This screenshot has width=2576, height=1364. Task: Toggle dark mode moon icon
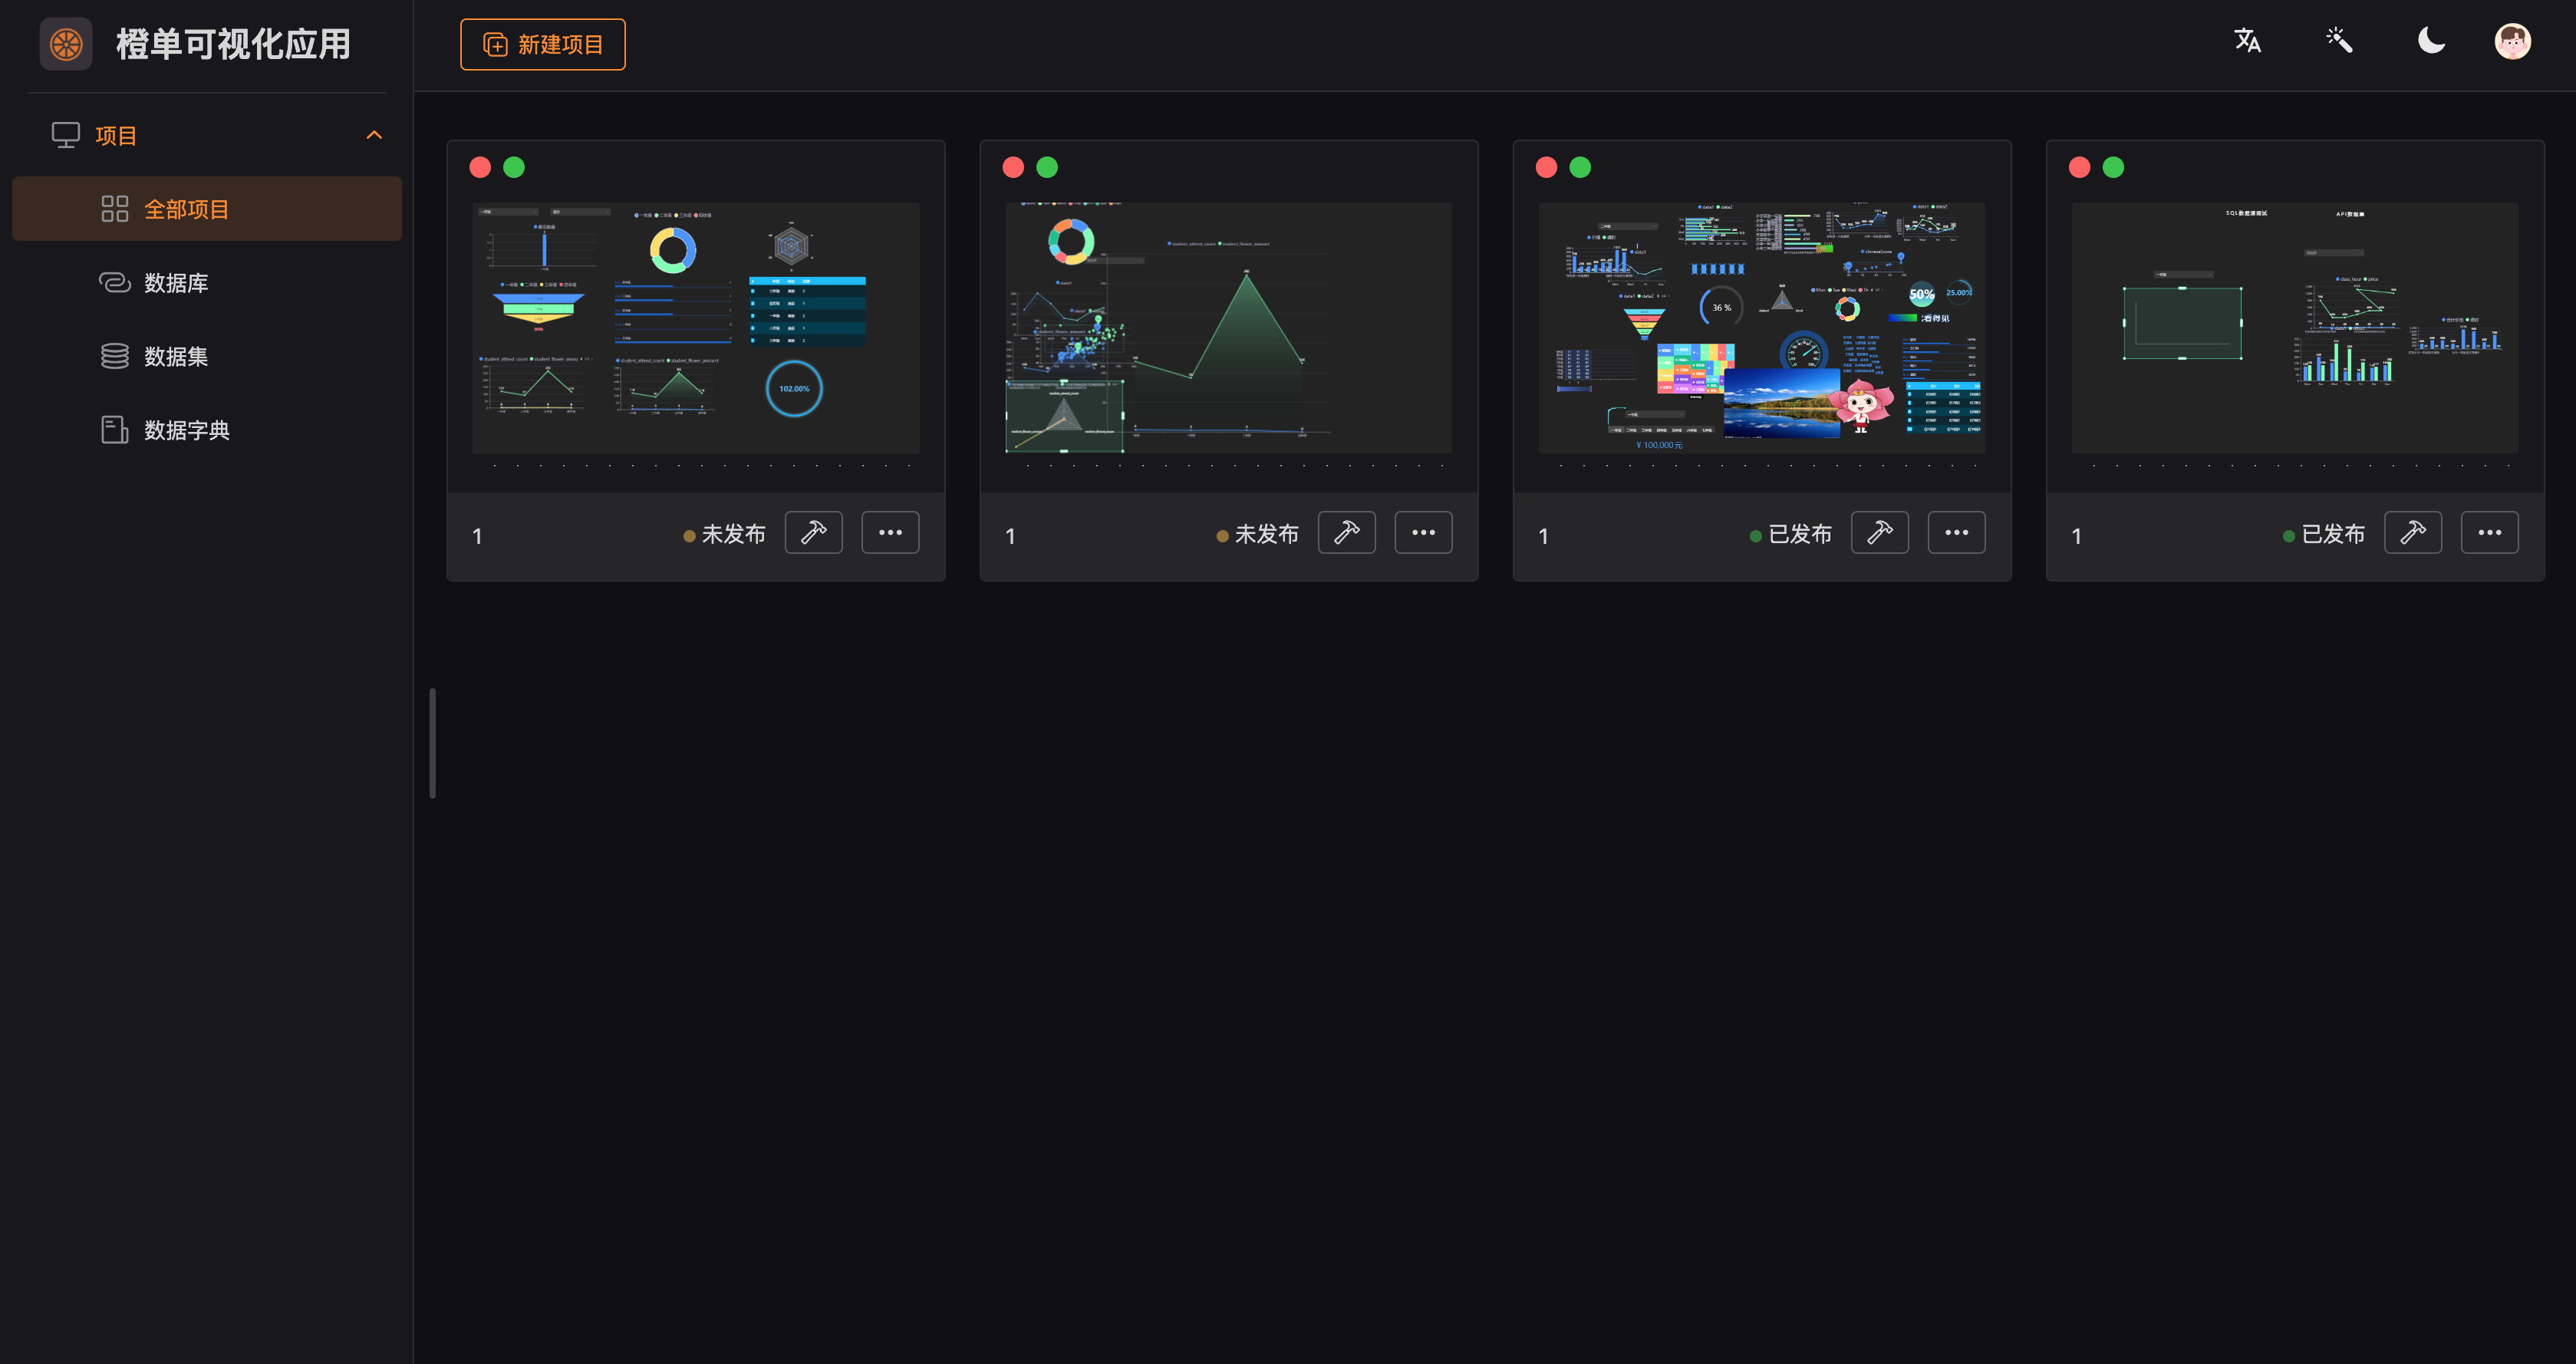[x=2431, y=41]
